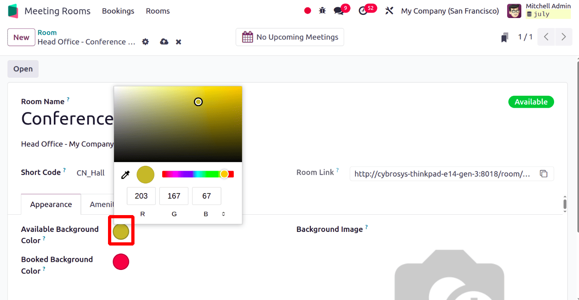Click the help mark beside Available Background Color

click(44, 238)
